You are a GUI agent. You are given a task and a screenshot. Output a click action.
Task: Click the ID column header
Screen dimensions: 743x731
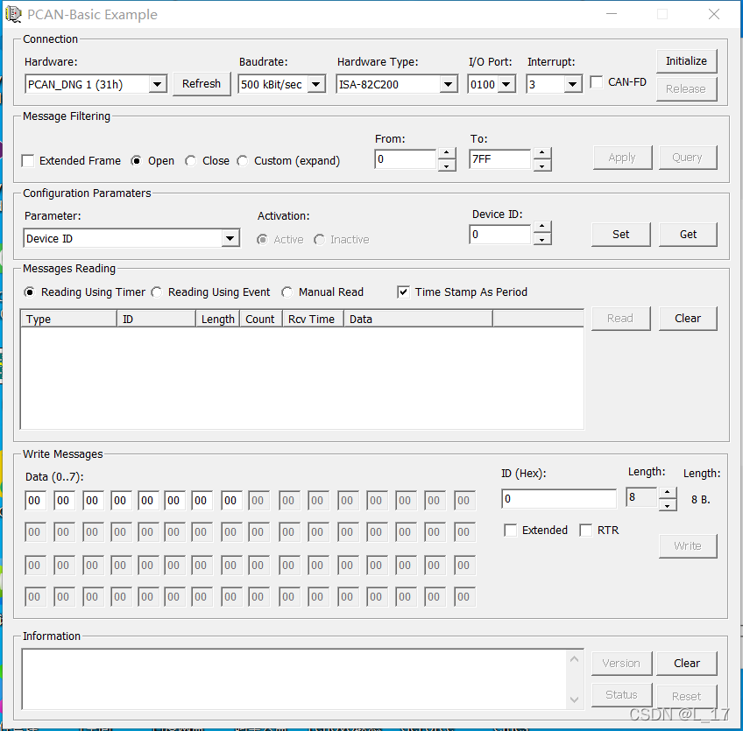[x=156, y=319]
